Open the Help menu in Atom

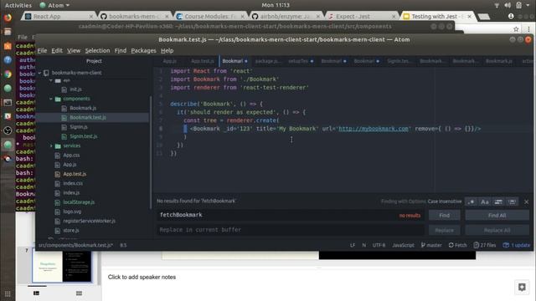coord(167,50)
